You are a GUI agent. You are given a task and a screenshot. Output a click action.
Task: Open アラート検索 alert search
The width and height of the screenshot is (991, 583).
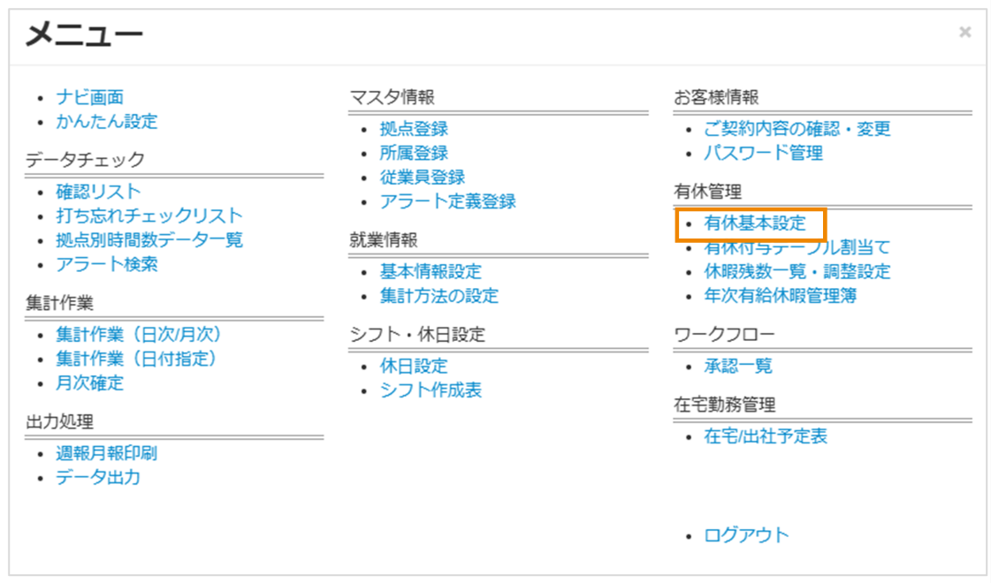click(x=108, y=263)
